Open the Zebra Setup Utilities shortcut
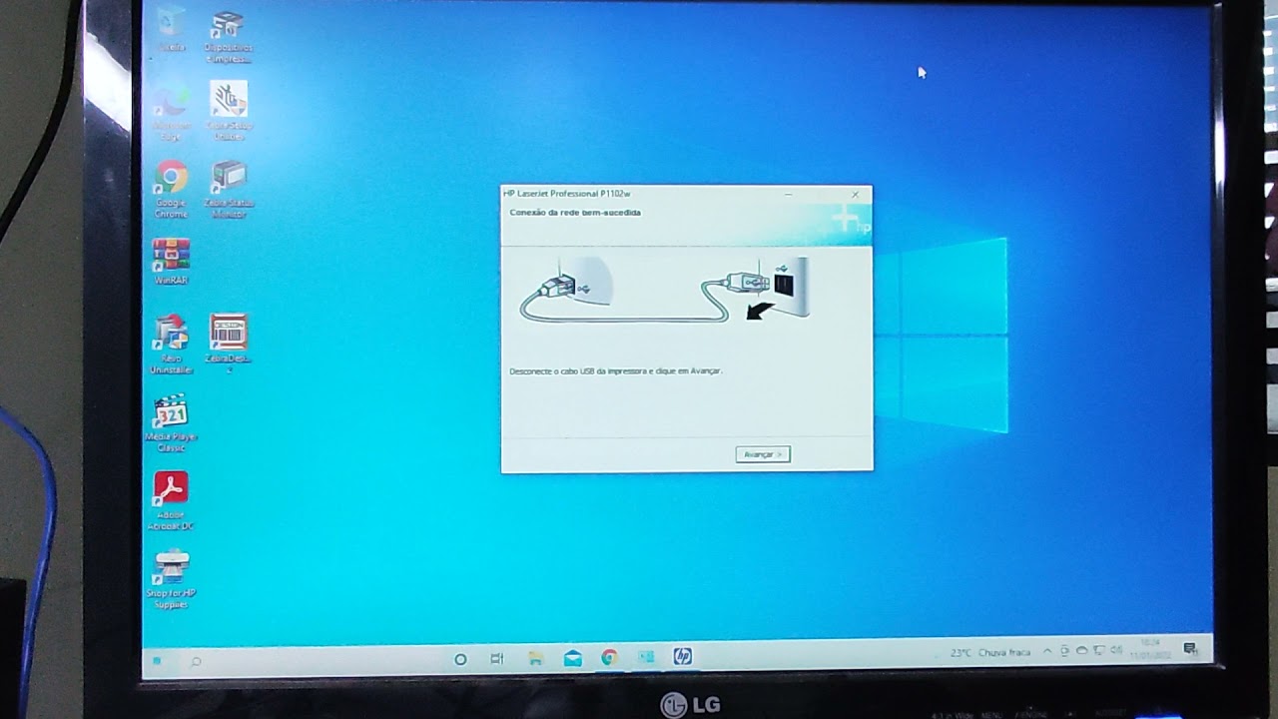Image resolution: width=1278 pixels, height=719 pixels. [229, 112]
